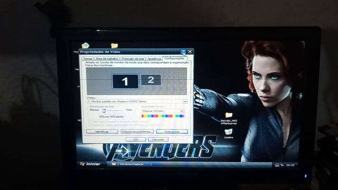
Task: Select the document folder icon with blue sheet
Action: [x=86, y=45]
